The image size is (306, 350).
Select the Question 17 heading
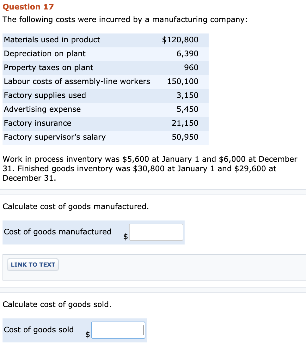pyautogui.click(x=28, y=7)
